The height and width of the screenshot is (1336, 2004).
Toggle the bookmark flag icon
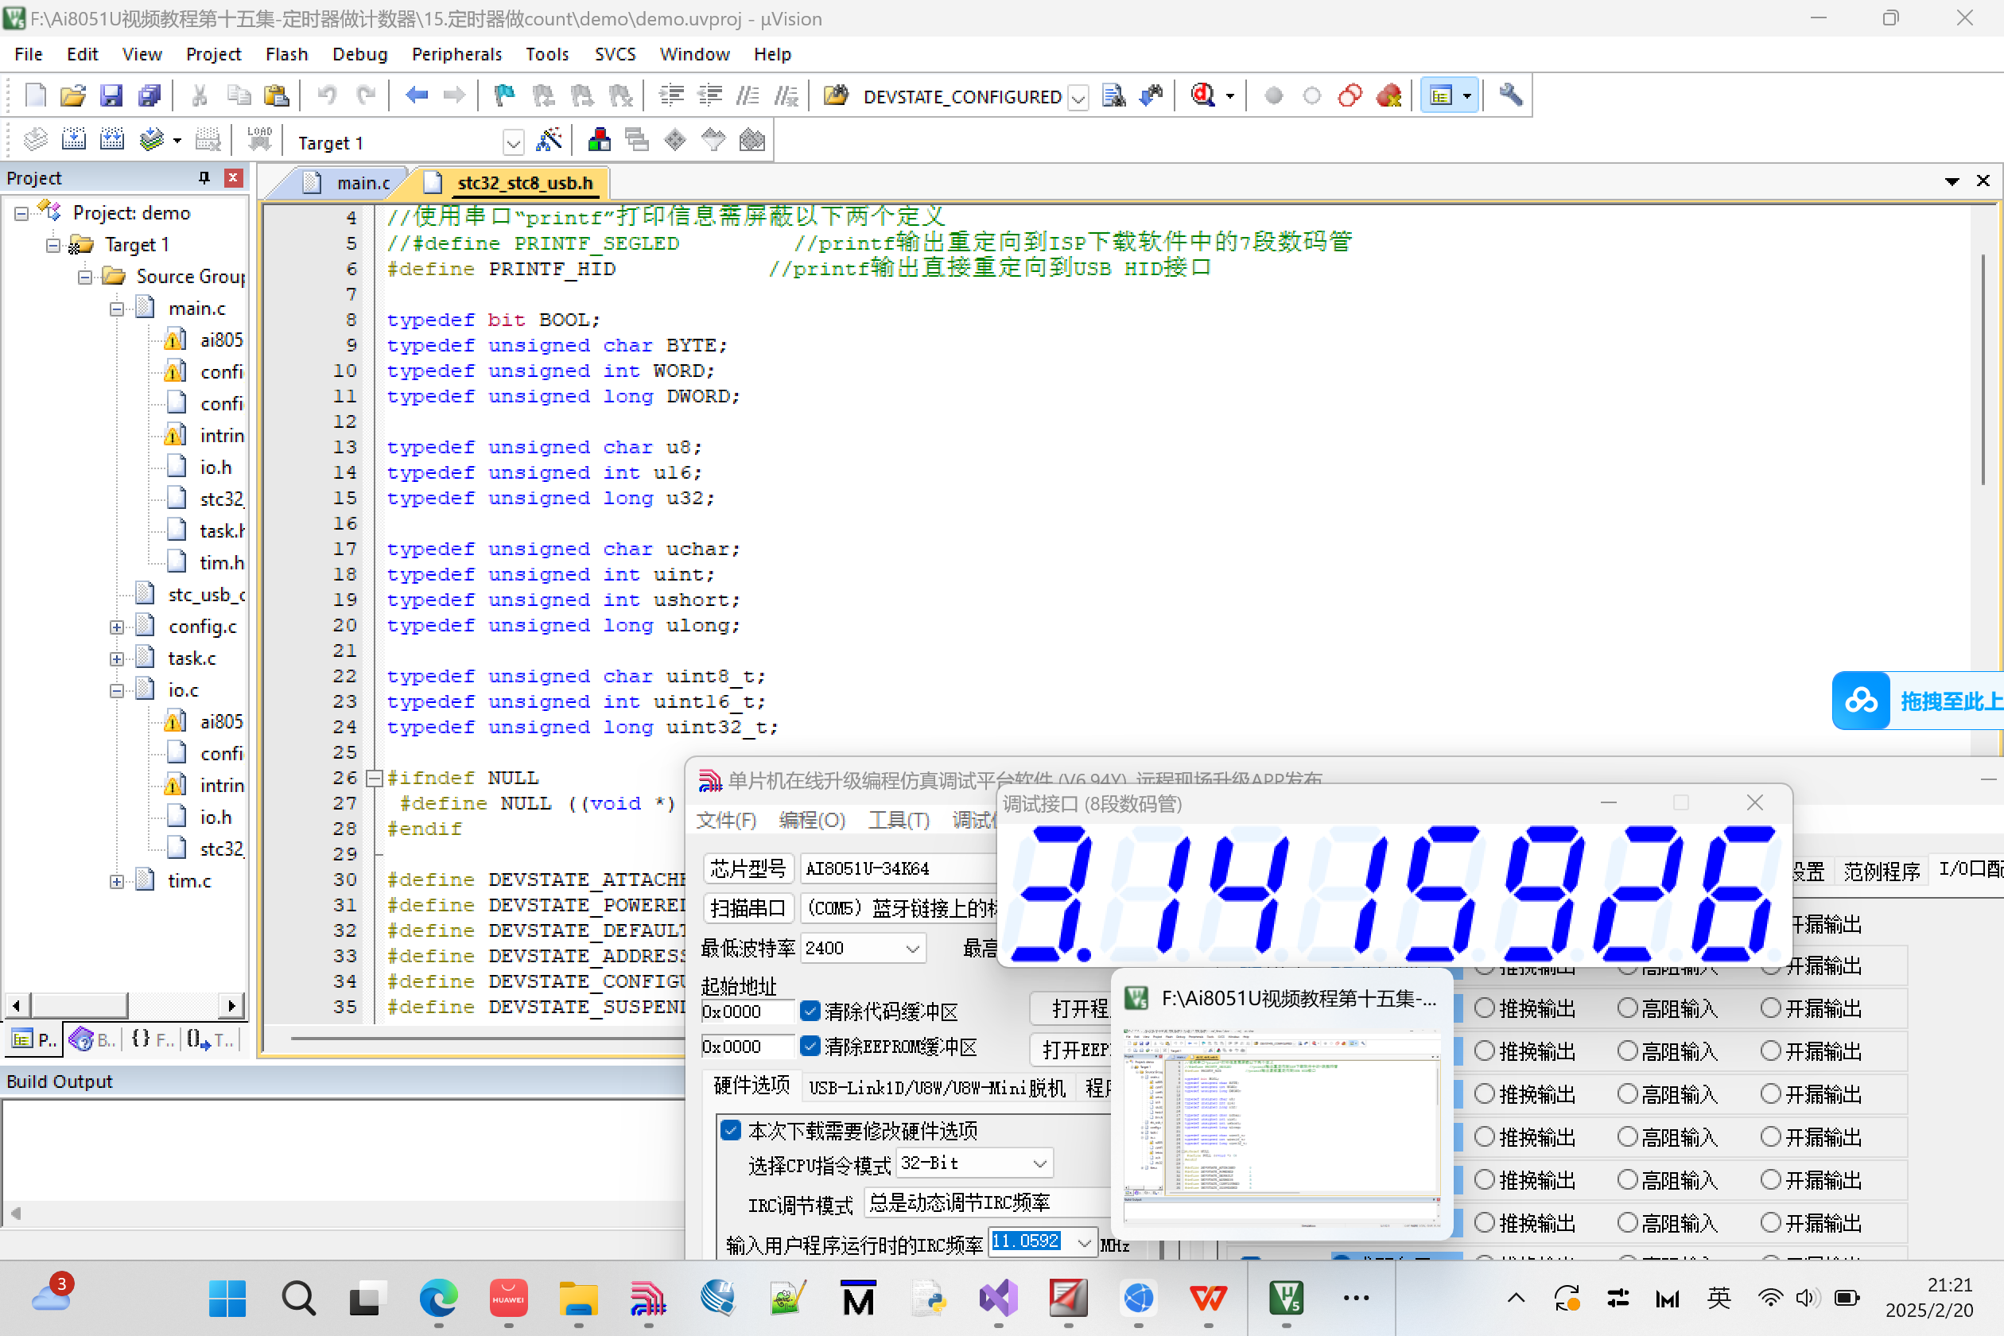tap(505, 95)
